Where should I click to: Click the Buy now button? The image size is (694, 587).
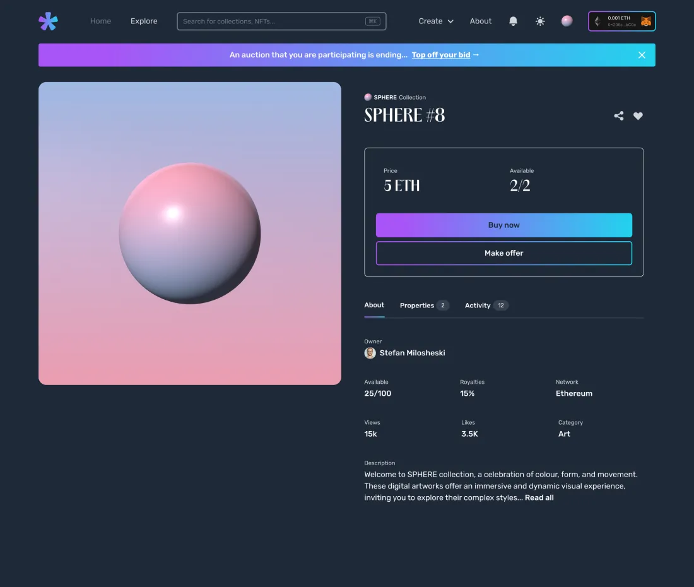tap(503, 225)
